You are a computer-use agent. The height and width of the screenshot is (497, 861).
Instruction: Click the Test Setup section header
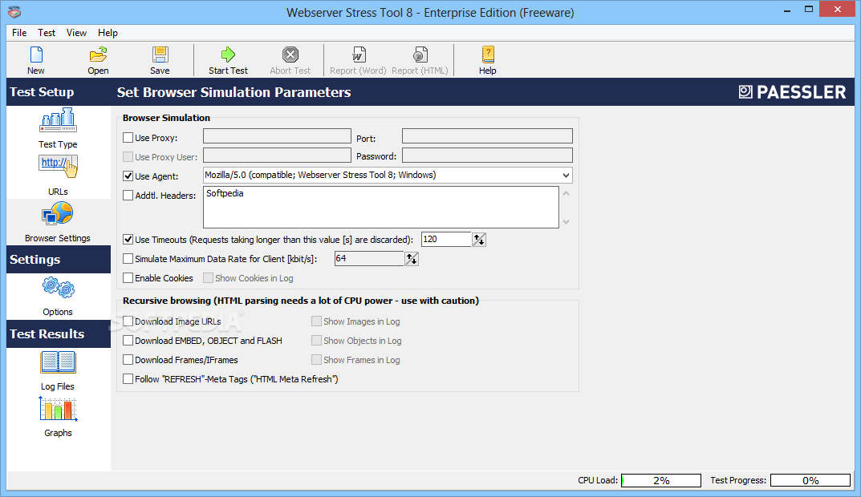(59, 91)
